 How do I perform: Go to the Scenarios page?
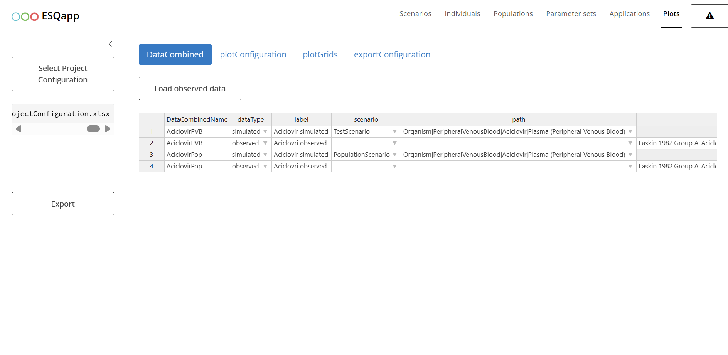tap(415, 14)
